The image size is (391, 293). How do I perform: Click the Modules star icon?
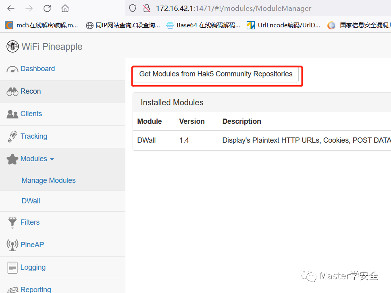pos(12,159)
